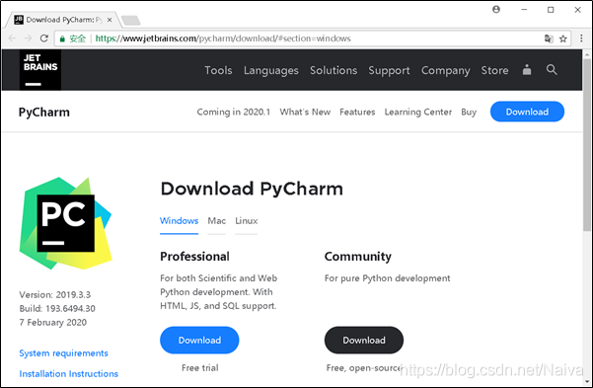The width and height of the screenshot is (593, 388).
Task: Switch to the Linux tab
Action: point(247,221)
